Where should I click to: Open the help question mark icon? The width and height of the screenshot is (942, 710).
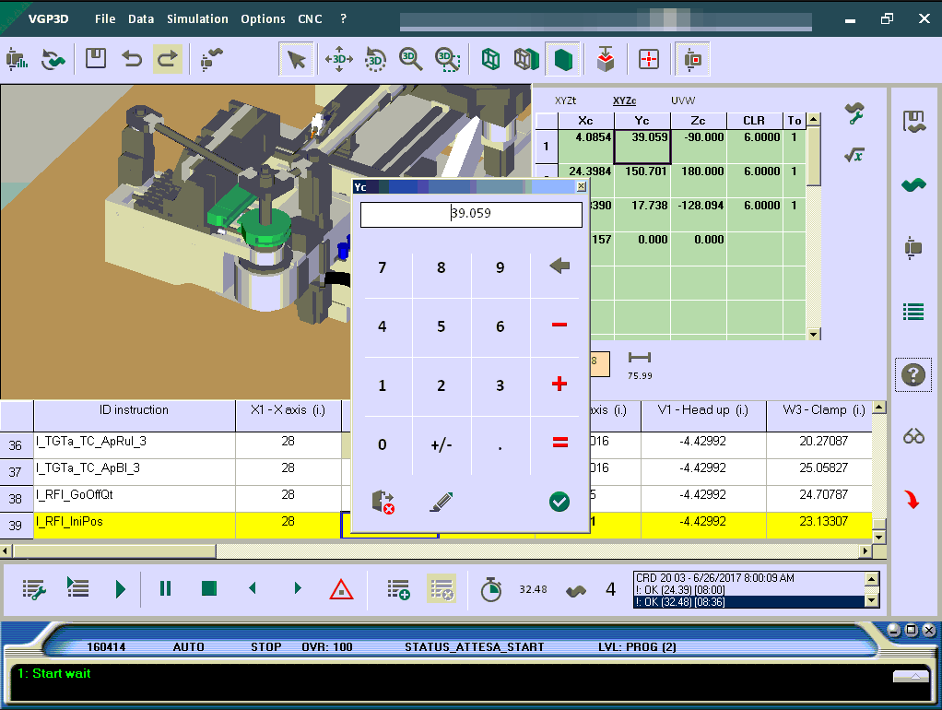(913, 374)
